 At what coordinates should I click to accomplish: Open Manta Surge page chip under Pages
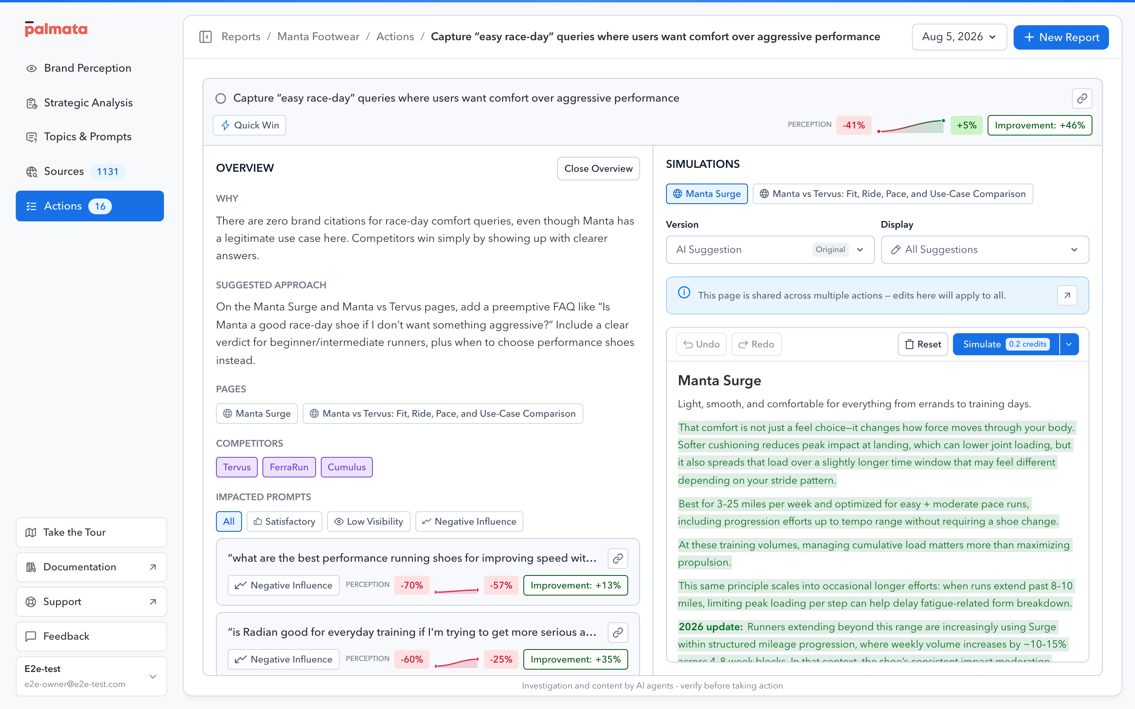(257, 414)
